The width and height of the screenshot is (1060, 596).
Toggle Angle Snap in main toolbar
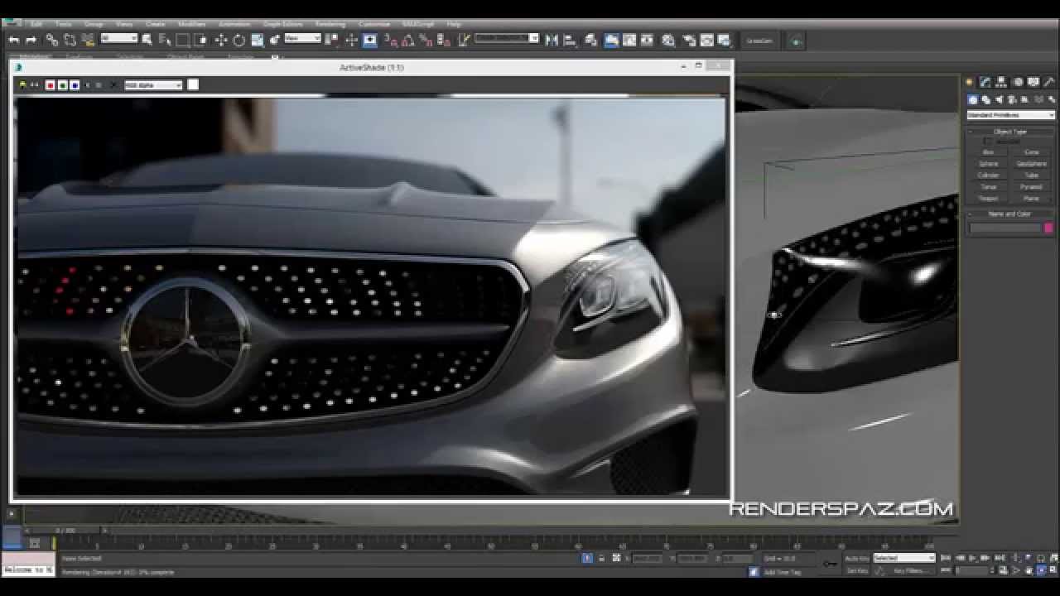407,40
